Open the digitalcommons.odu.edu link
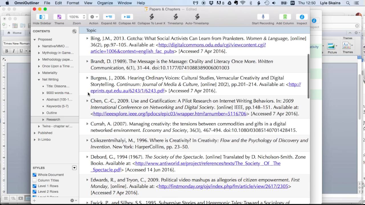365x205 pixels. (x=212, y=45)
